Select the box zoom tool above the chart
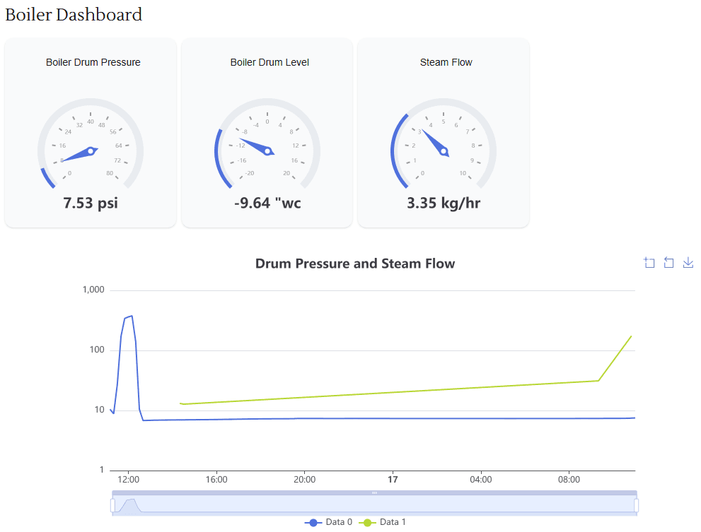 (649, 262)
